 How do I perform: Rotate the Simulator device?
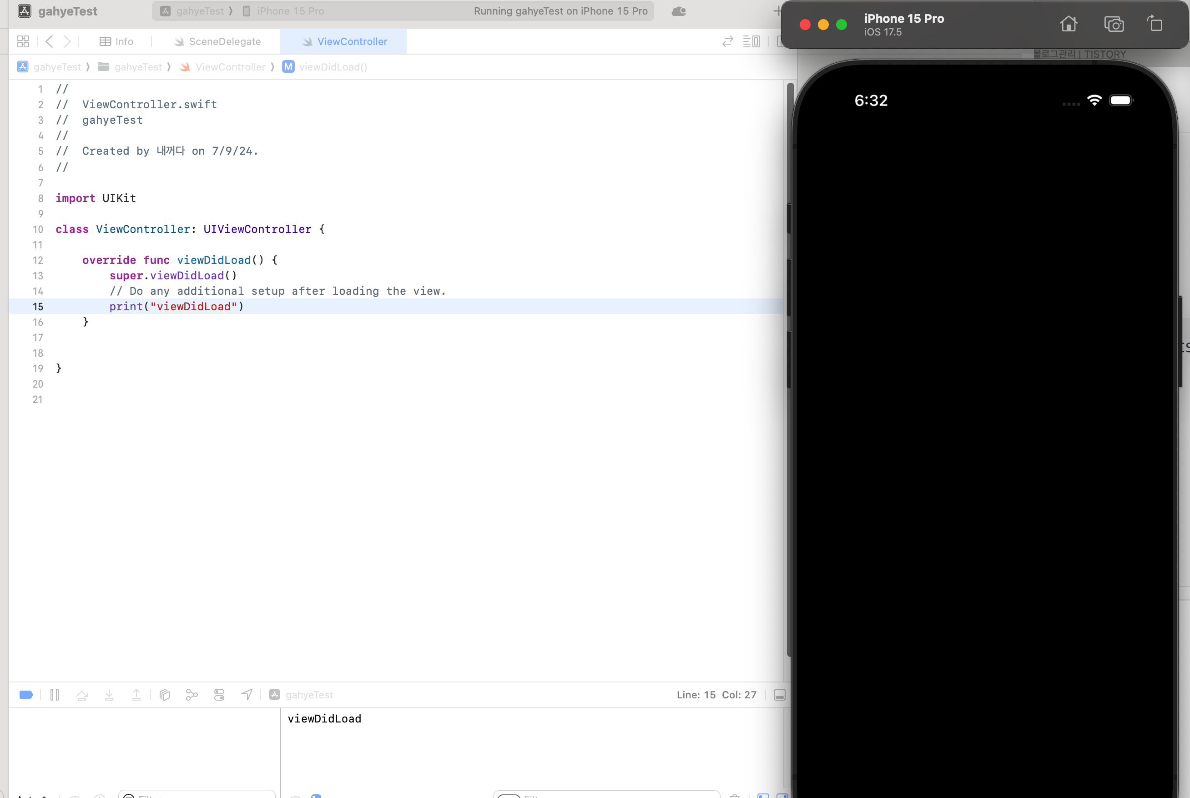(1155, 24)
